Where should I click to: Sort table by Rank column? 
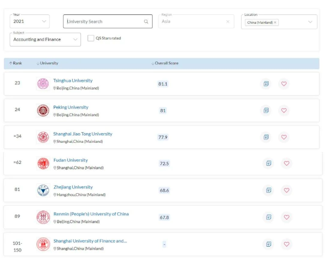tap(16, 63)
